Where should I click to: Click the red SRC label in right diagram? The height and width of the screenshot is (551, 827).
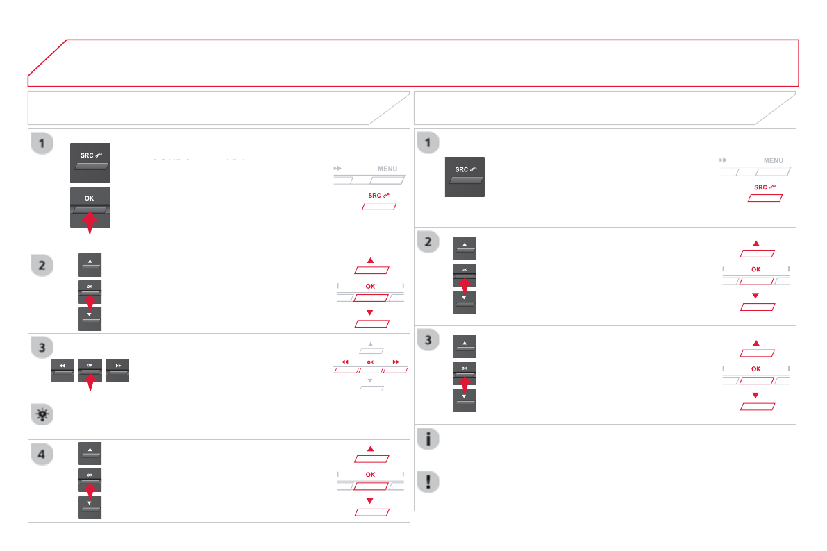click(765, 187)
